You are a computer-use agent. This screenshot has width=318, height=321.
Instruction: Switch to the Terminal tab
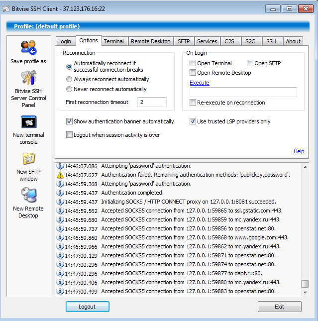pyautogui.click(x=114, y=41)
